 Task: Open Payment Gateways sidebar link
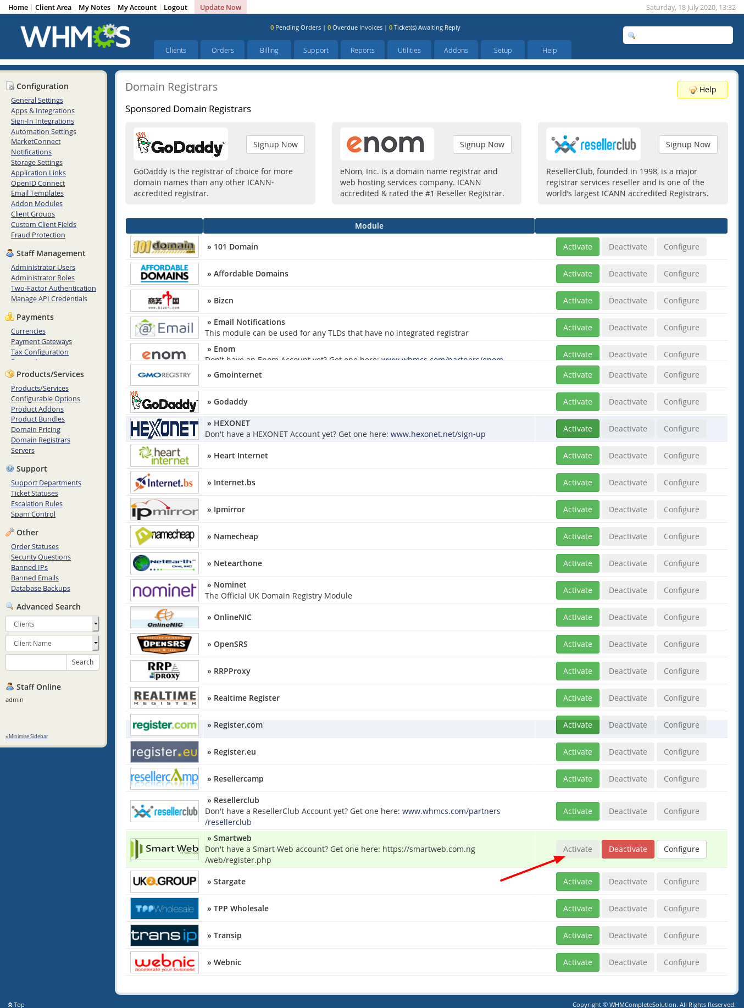(41, 342)
